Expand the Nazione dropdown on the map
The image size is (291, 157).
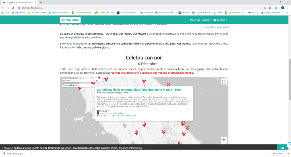point(80,81)
